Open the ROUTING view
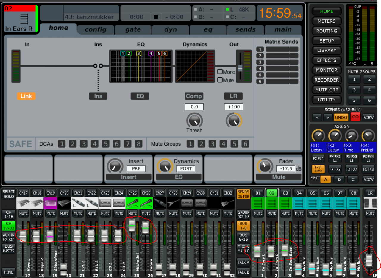Viewport: 381px width, 278px height. coord(327,31)
